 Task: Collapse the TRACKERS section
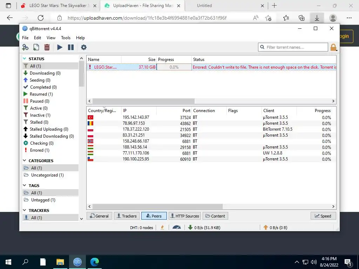coord(25,210)
